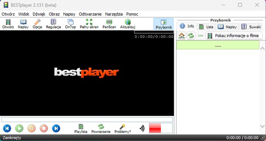Toggle the Przybornik toolbox panel

[164, 24]
